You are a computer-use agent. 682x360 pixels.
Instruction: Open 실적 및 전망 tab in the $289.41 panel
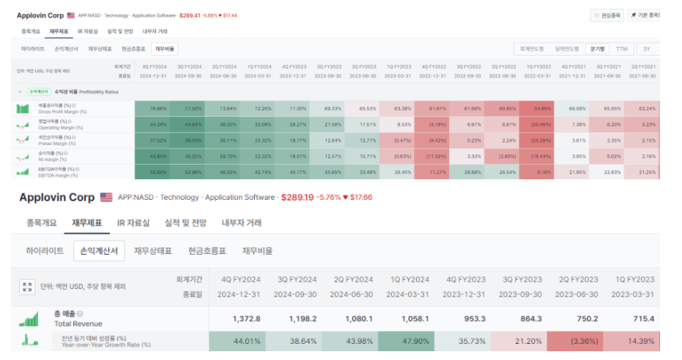tap(120, 31)
